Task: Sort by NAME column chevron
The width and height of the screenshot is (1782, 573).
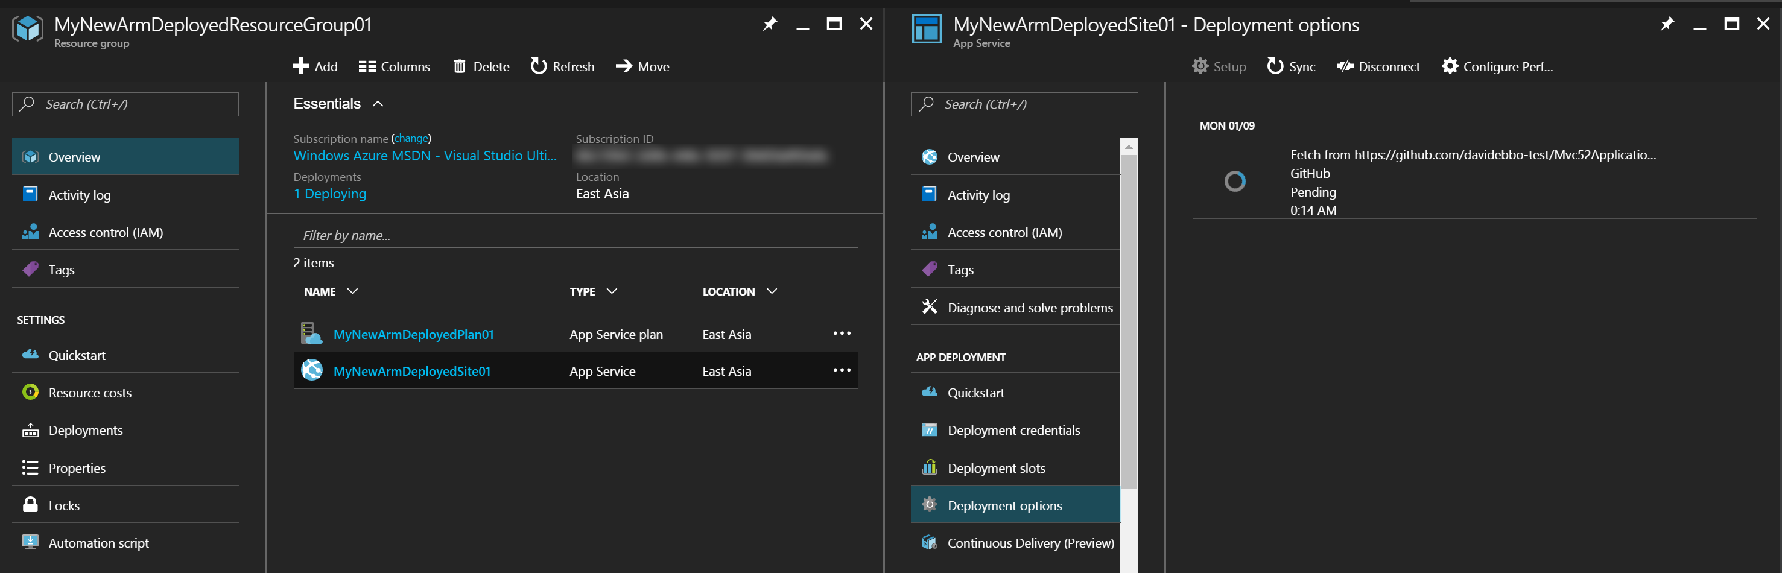Action: point(353,291)
